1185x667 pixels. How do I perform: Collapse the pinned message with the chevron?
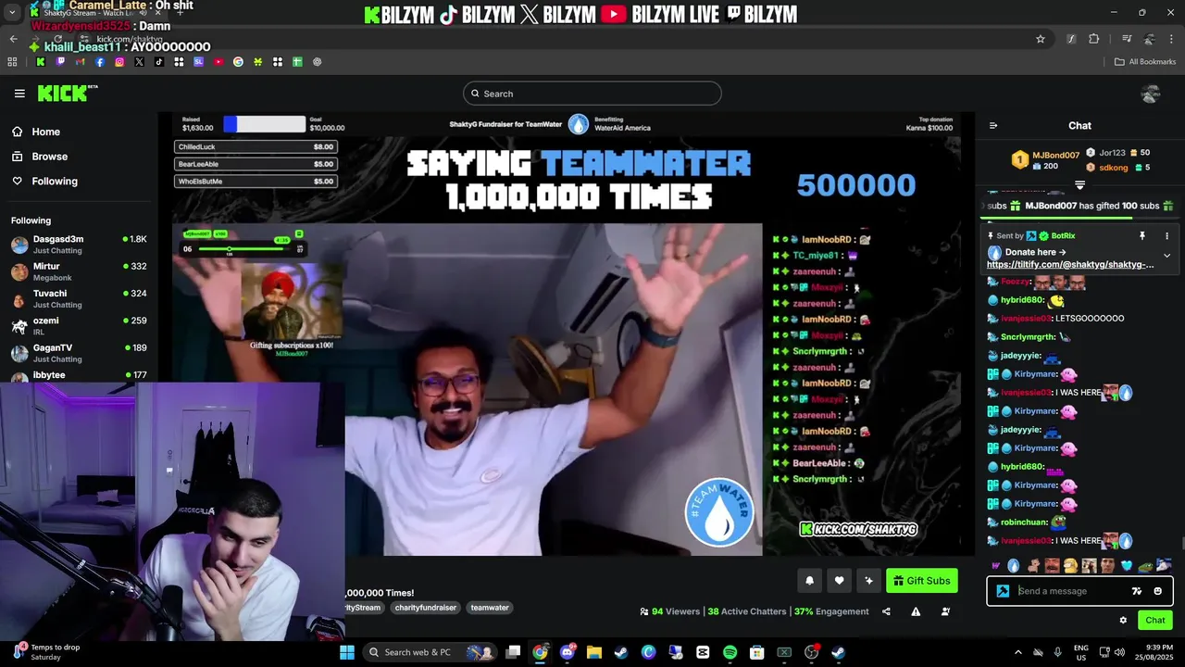1166,255
